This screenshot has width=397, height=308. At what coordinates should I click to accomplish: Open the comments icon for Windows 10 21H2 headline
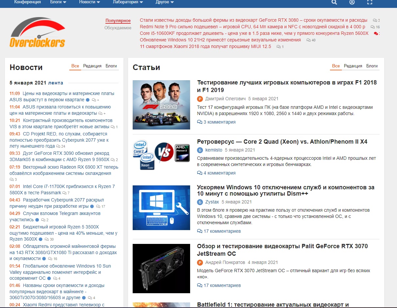click(x=308, y=40)
